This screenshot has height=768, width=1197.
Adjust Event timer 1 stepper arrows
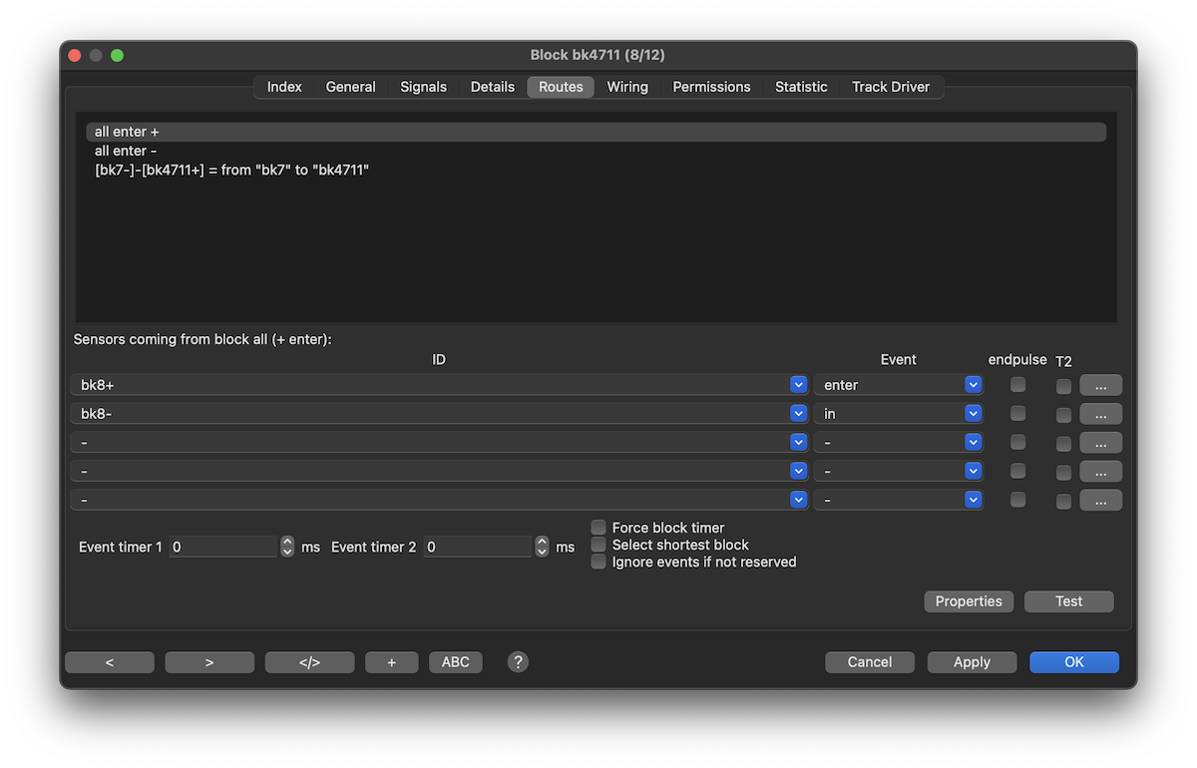click(x=287, y=547)
